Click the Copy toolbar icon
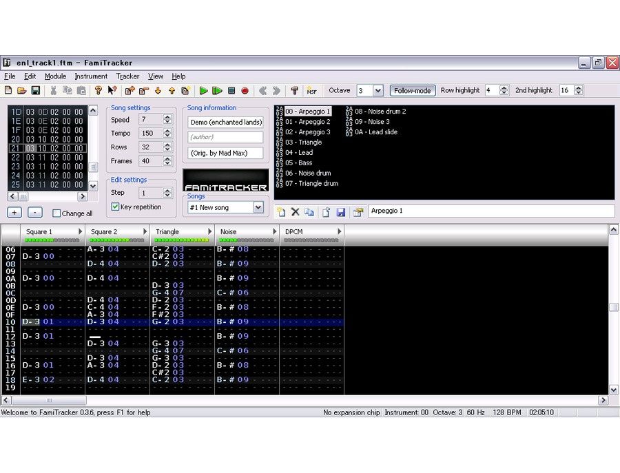The image size is (620, 473). (x=68, y=90)
